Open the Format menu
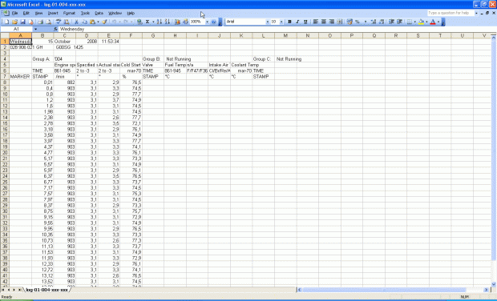This screenshot has height=301, width=497. click(69, 14)
